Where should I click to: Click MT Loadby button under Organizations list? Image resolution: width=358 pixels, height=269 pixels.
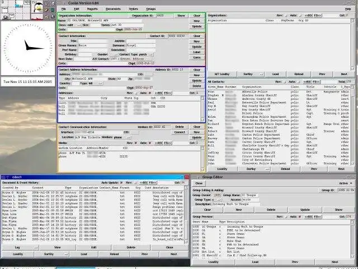222,74
